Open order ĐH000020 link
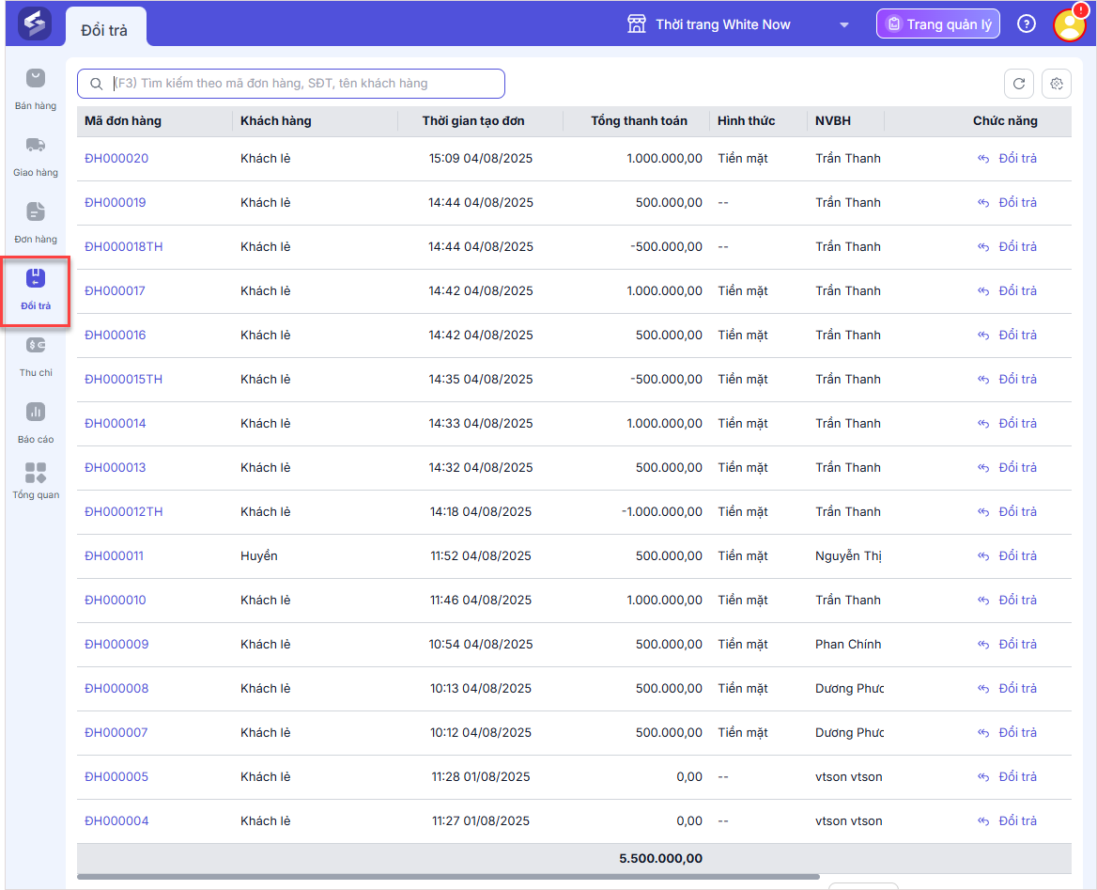The height and width of the screenshot is (890, 1097). [x=116, y=159]
